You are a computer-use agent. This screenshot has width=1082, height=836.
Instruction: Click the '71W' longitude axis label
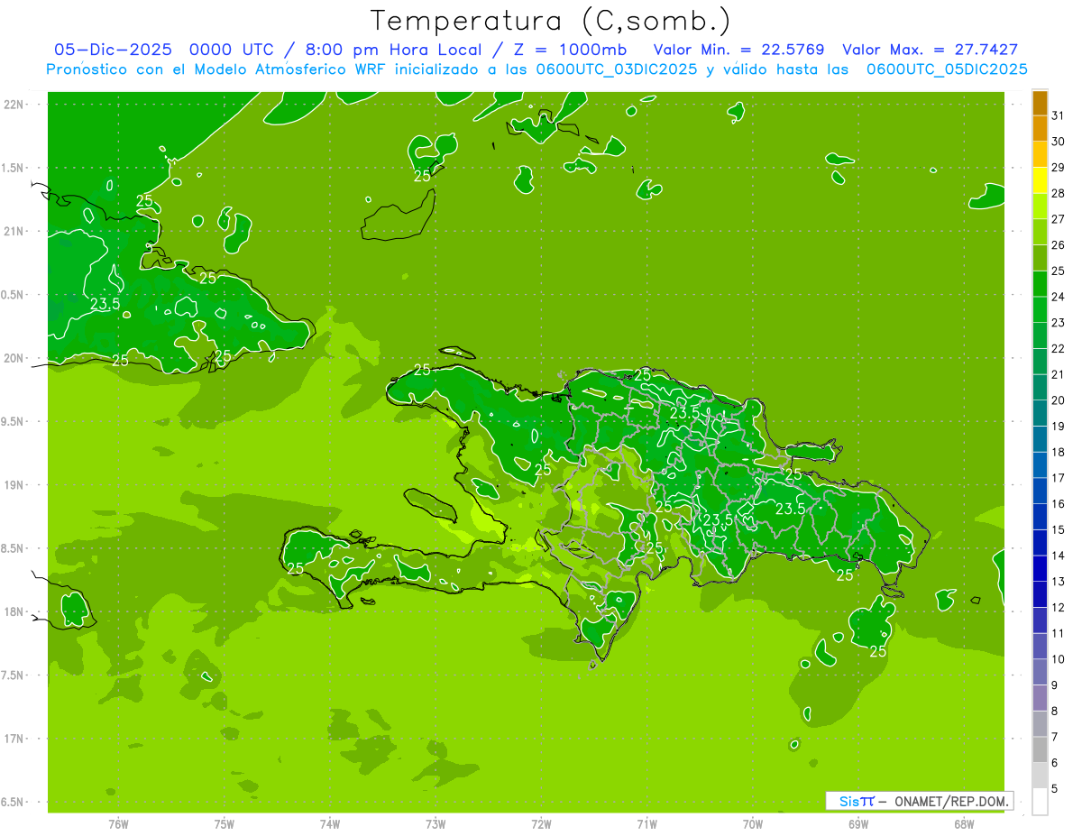pos(646,824)
